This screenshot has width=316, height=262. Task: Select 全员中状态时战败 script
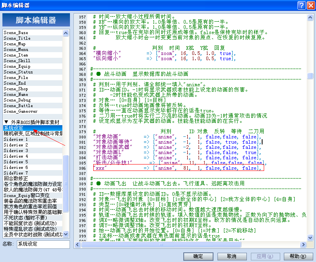pos(33,235)
